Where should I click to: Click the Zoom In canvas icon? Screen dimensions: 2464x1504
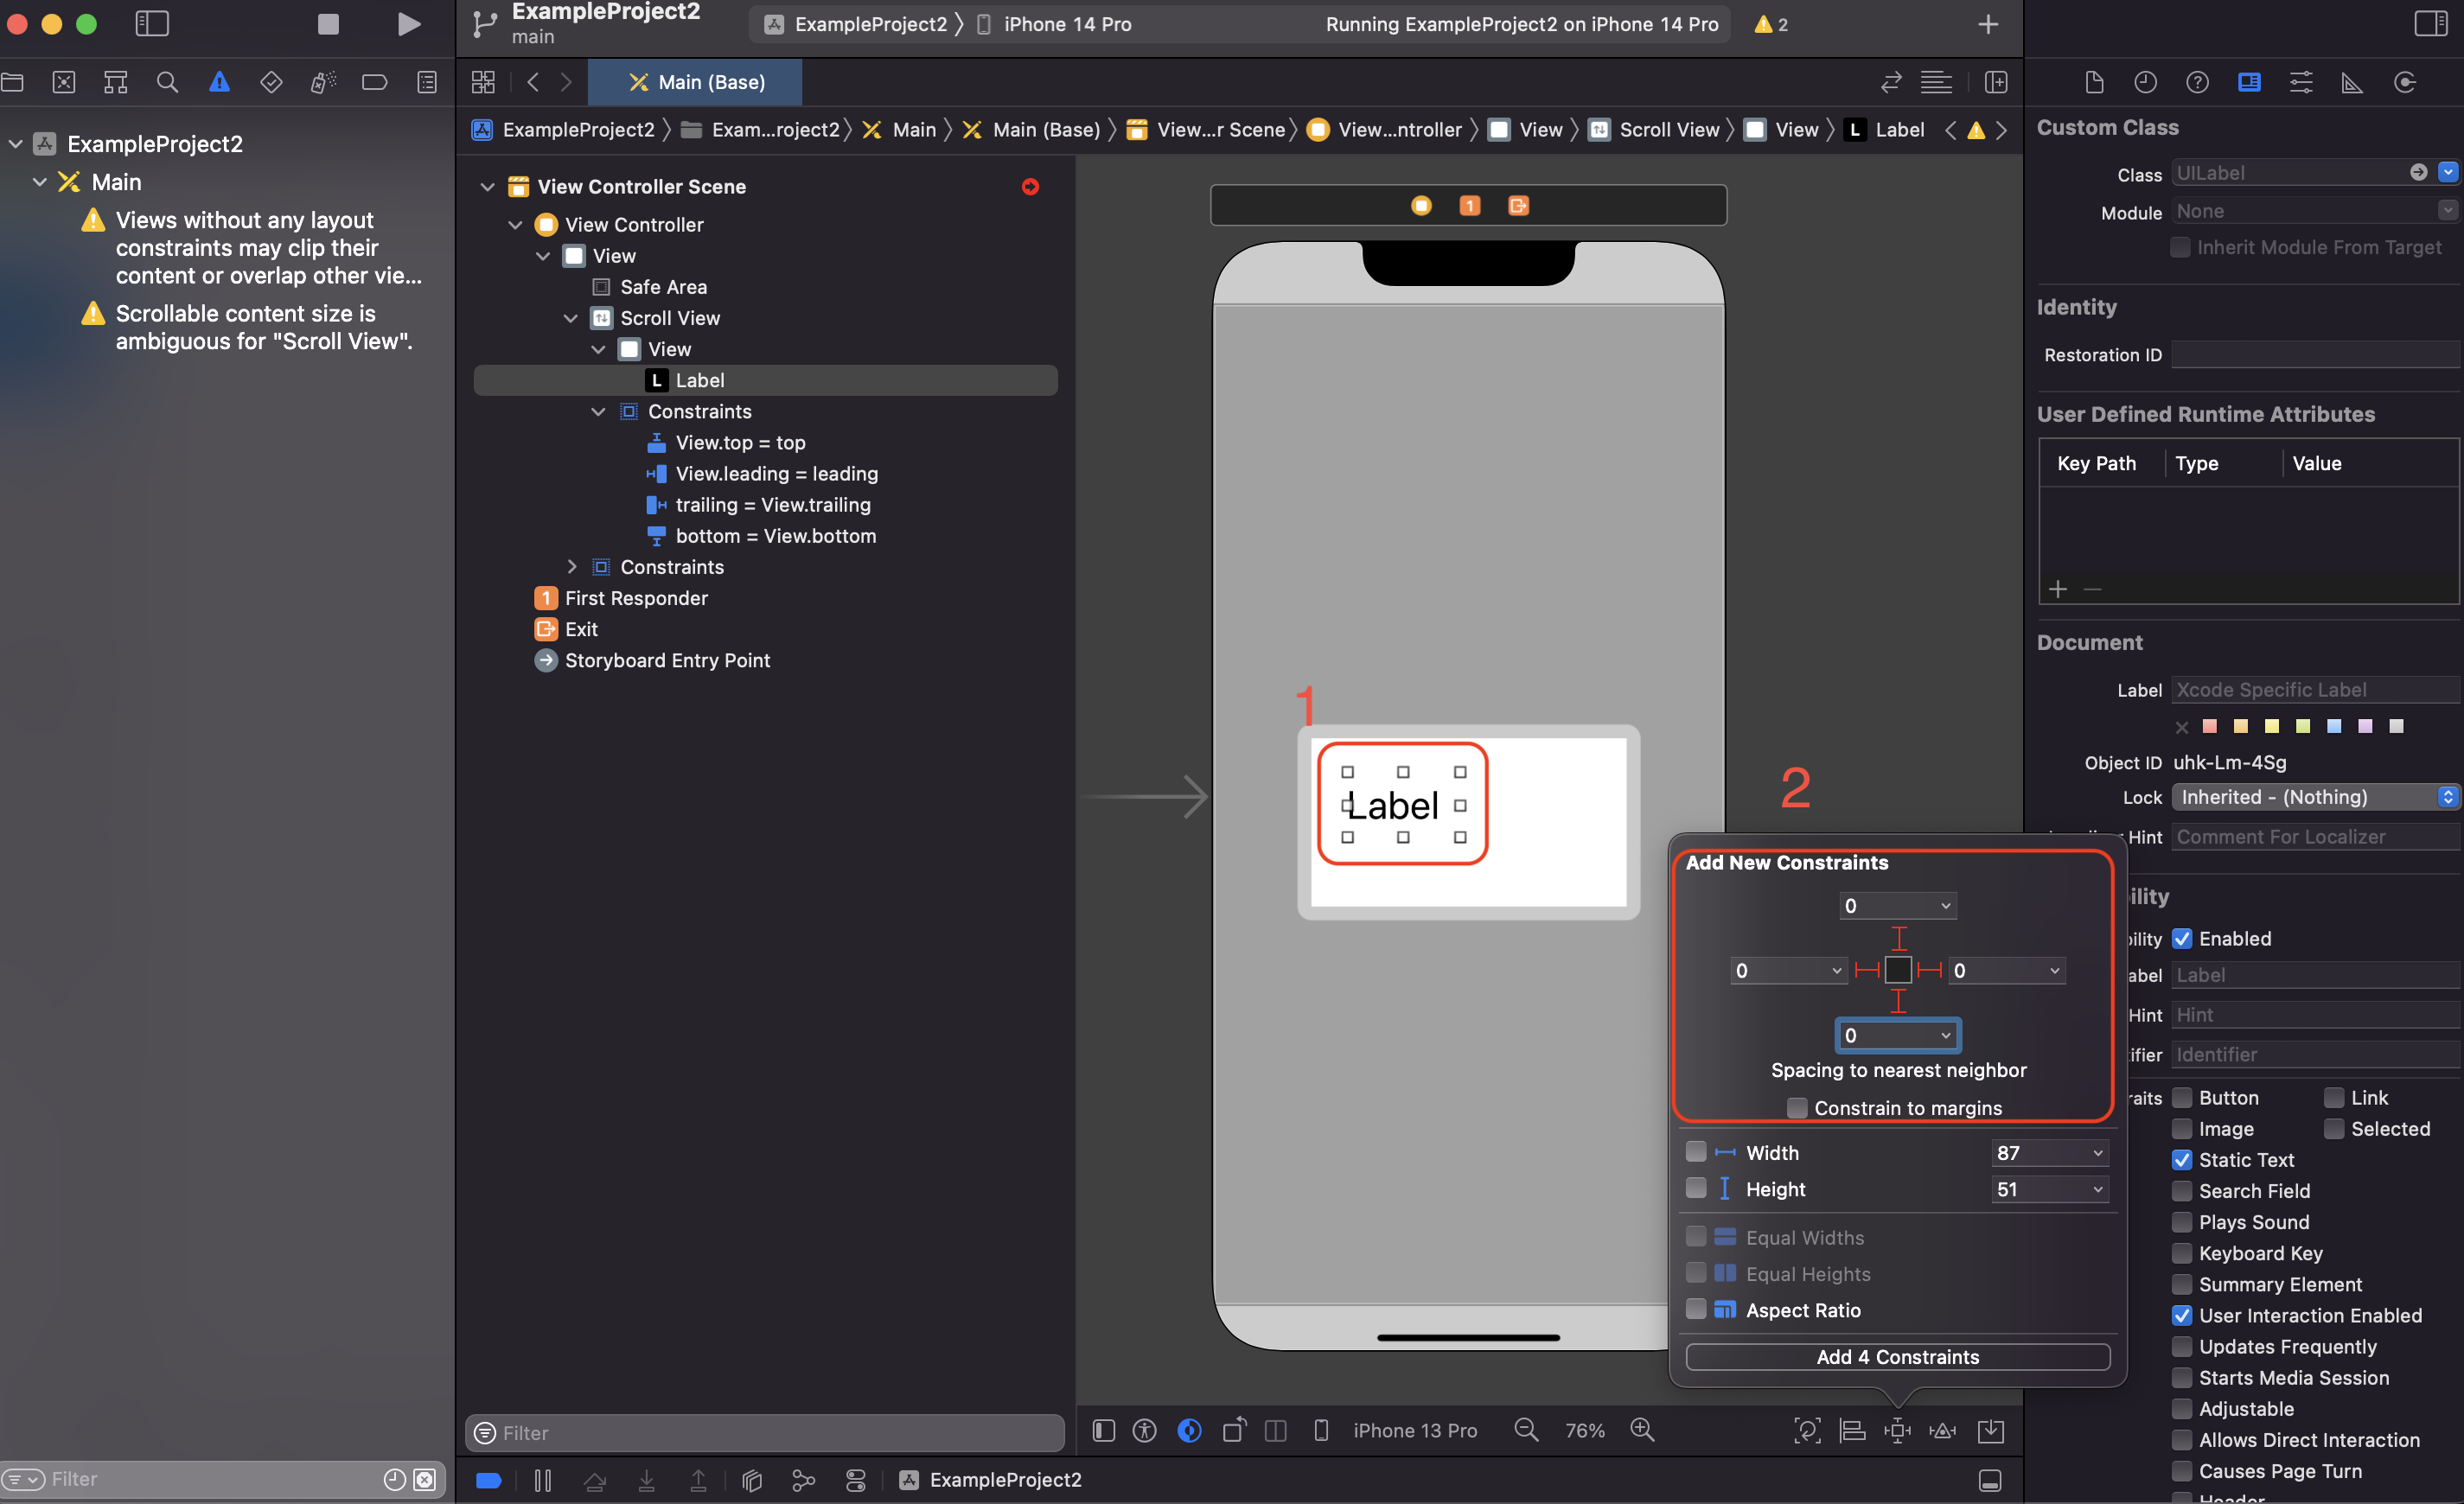pos(1642,1430)
